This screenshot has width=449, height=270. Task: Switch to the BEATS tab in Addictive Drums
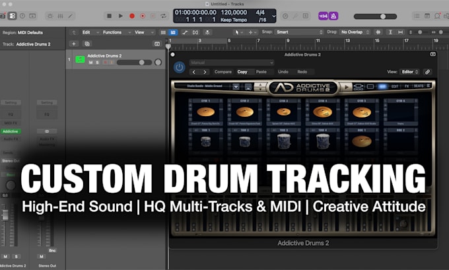coord(419,86)
